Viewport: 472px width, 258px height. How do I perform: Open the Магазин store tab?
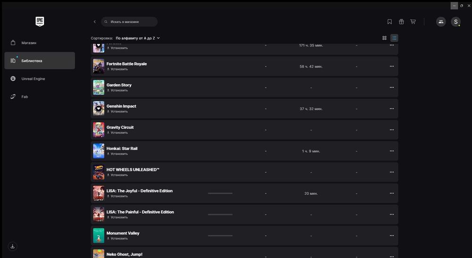(x=29, y=43)
